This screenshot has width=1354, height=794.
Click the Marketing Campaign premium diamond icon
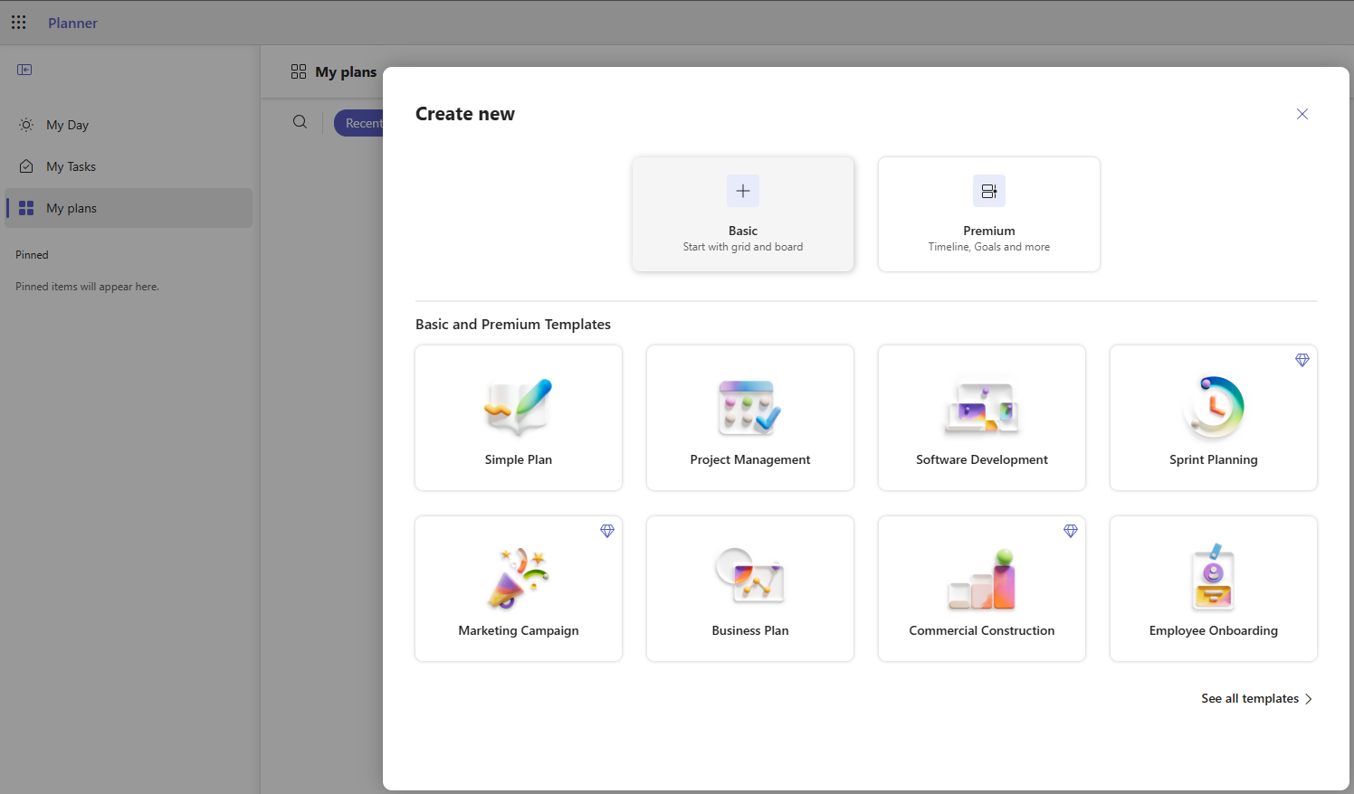(607, 531)
